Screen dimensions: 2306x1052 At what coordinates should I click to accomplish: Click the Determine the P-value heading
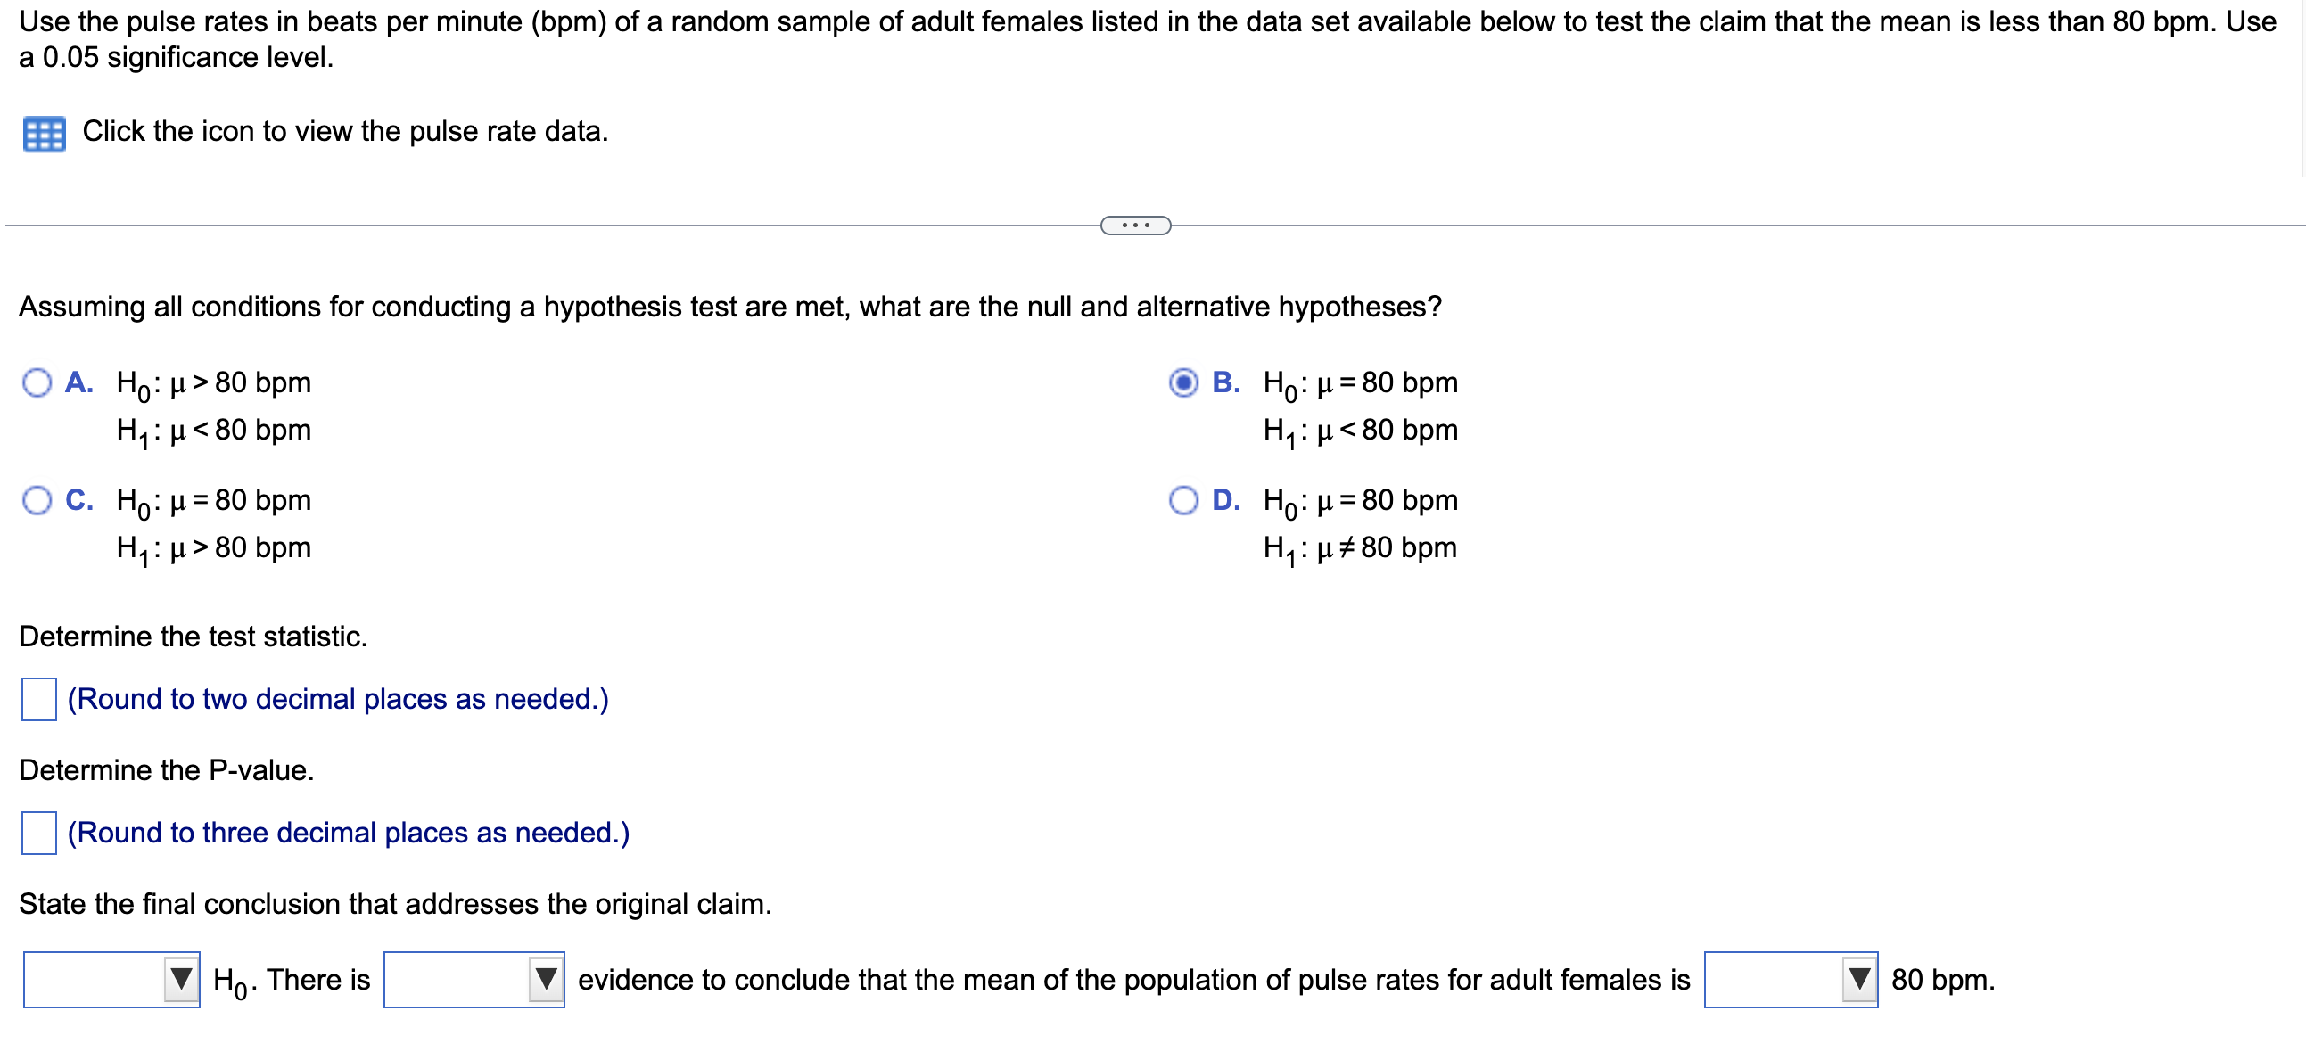pyautogui.click(x=167, y=770)
